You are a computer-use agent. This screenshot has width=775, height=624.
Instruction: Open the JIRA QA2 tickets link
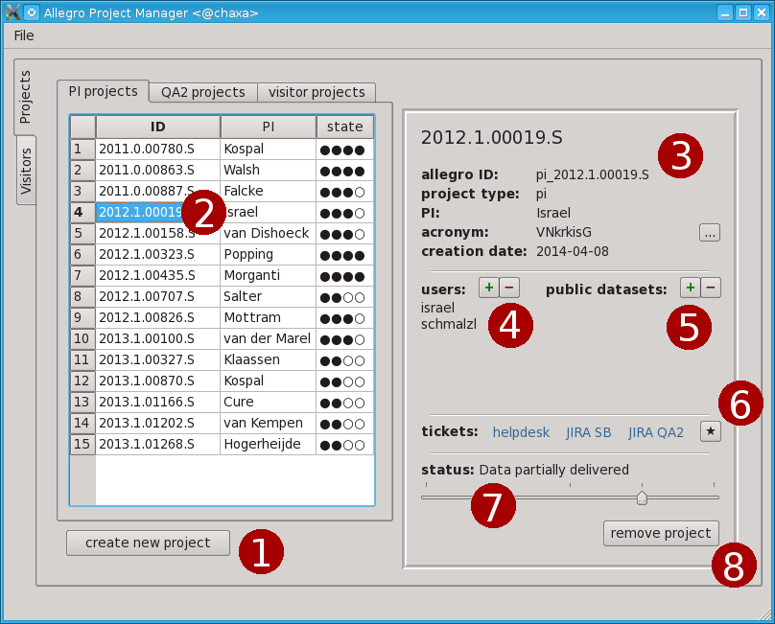tap(656, 432)
